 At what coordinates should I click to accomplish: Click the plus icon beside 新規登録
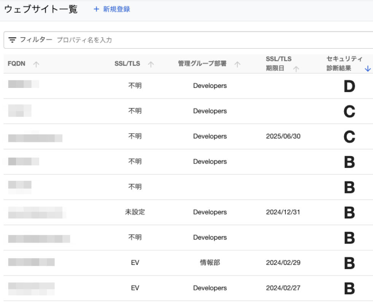(96, 9)
